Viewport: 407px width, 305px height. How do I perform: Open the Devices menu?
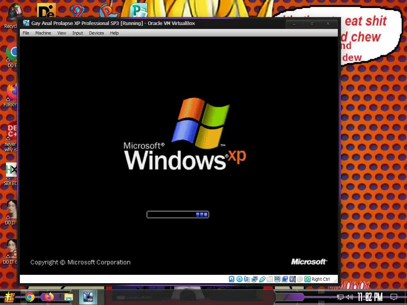pos(96,33)
